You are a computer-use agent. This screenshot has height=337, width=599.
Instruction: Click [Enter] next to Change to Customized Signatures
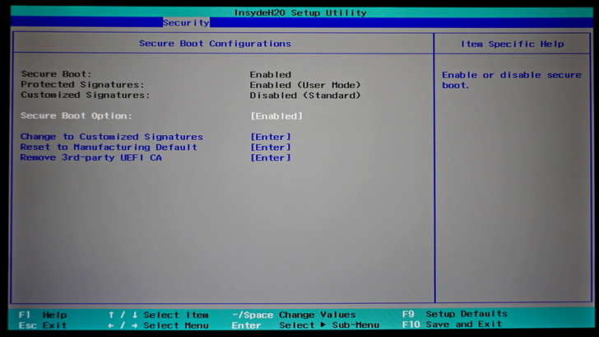point(270,137)
